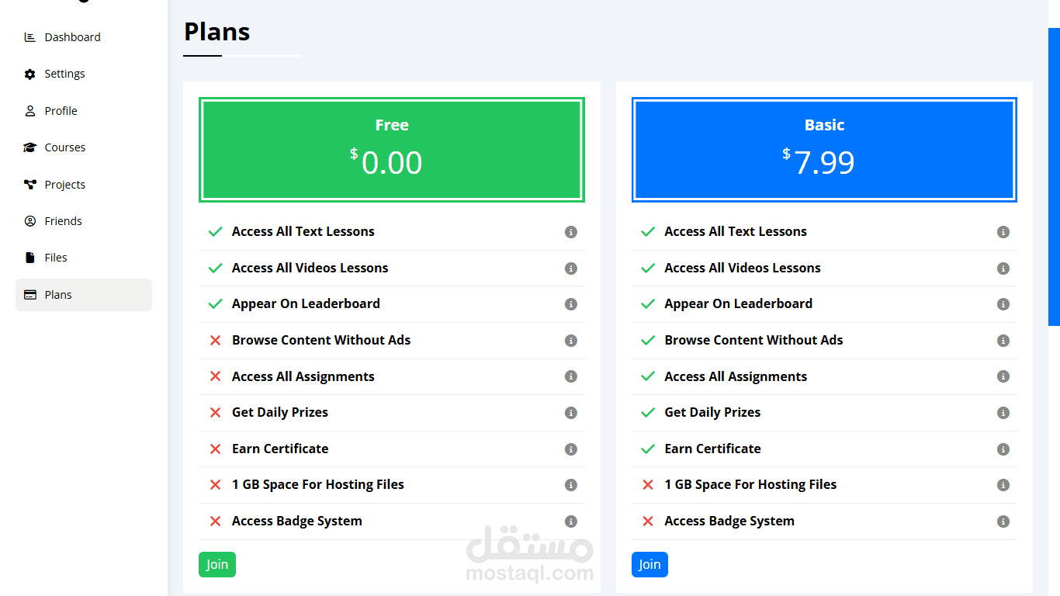Viewport: 1060px width, 596px height.
Task: Click Free plan's "Access Badge System" text
Action: [x=297, y=521]
